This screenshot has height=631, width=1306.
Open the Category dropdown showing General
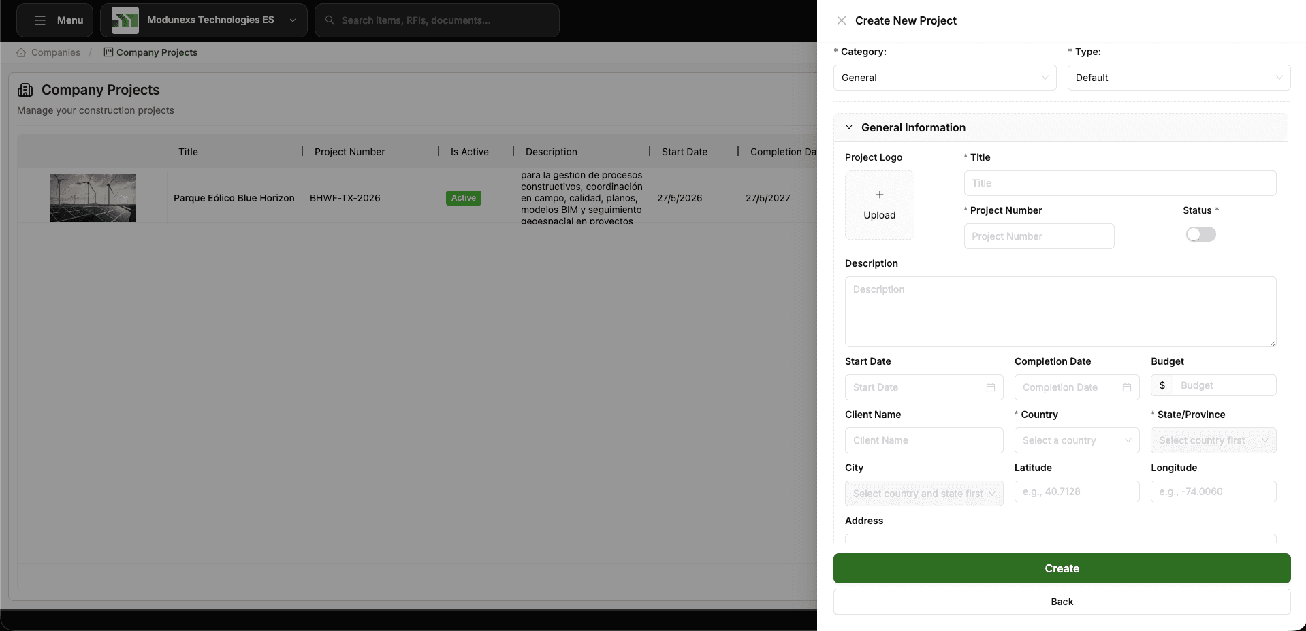pos(944,78)
